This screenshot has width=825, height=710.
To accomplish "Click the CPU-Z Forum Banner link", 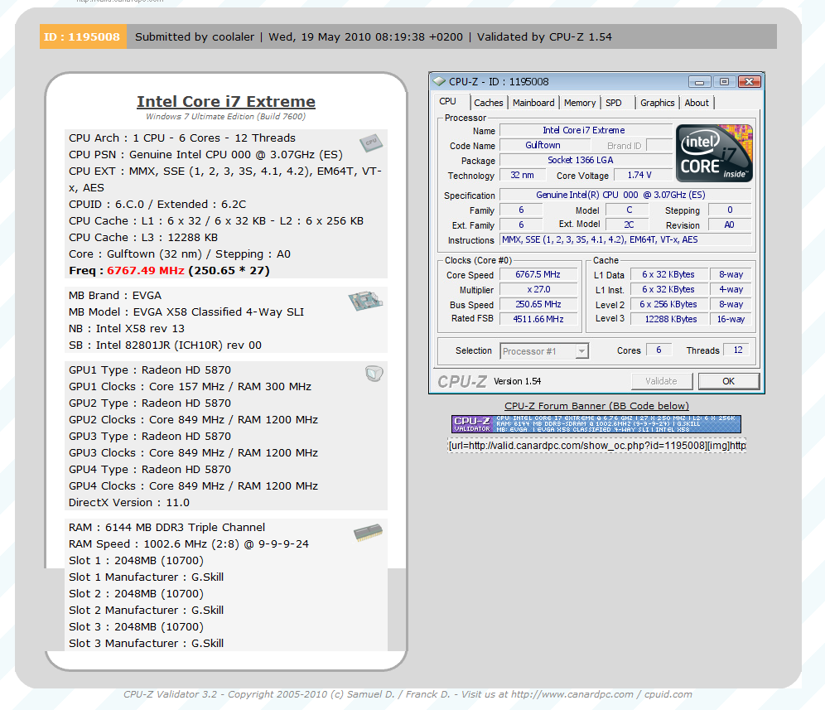I will (596, 406).
